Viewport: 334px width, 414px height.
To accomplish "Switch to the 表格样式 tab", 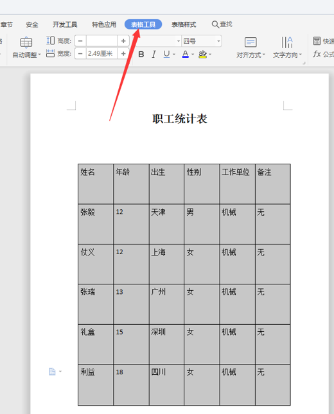I will (184, 24).
